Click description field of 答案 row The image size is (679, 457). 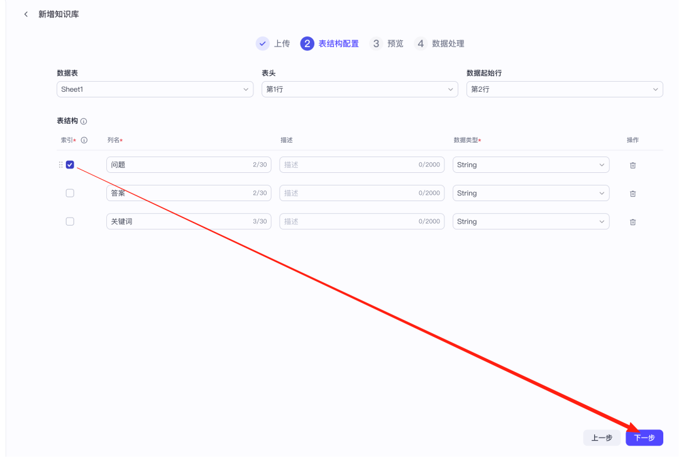(x=362, y=193)
